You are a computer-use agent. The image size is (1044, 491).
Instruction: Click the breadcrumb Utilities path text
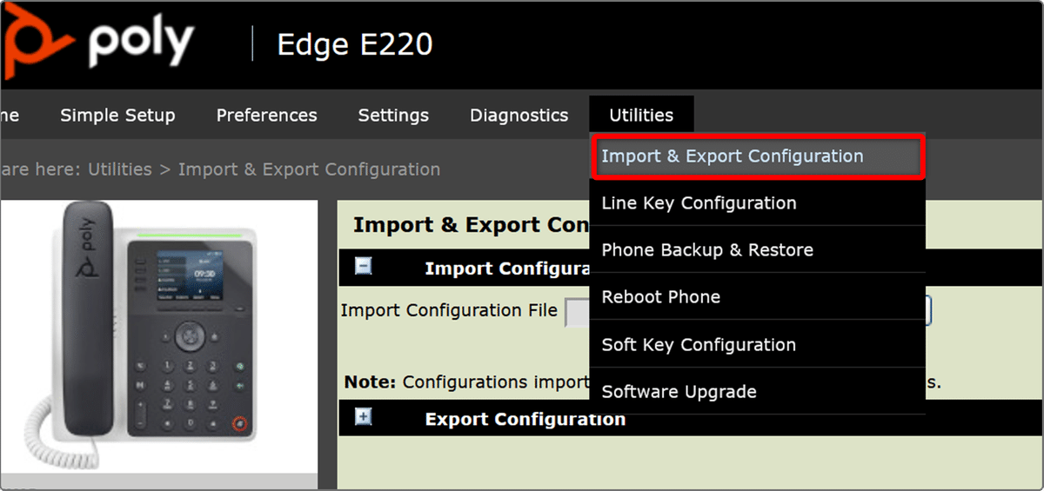click(120, 169)
